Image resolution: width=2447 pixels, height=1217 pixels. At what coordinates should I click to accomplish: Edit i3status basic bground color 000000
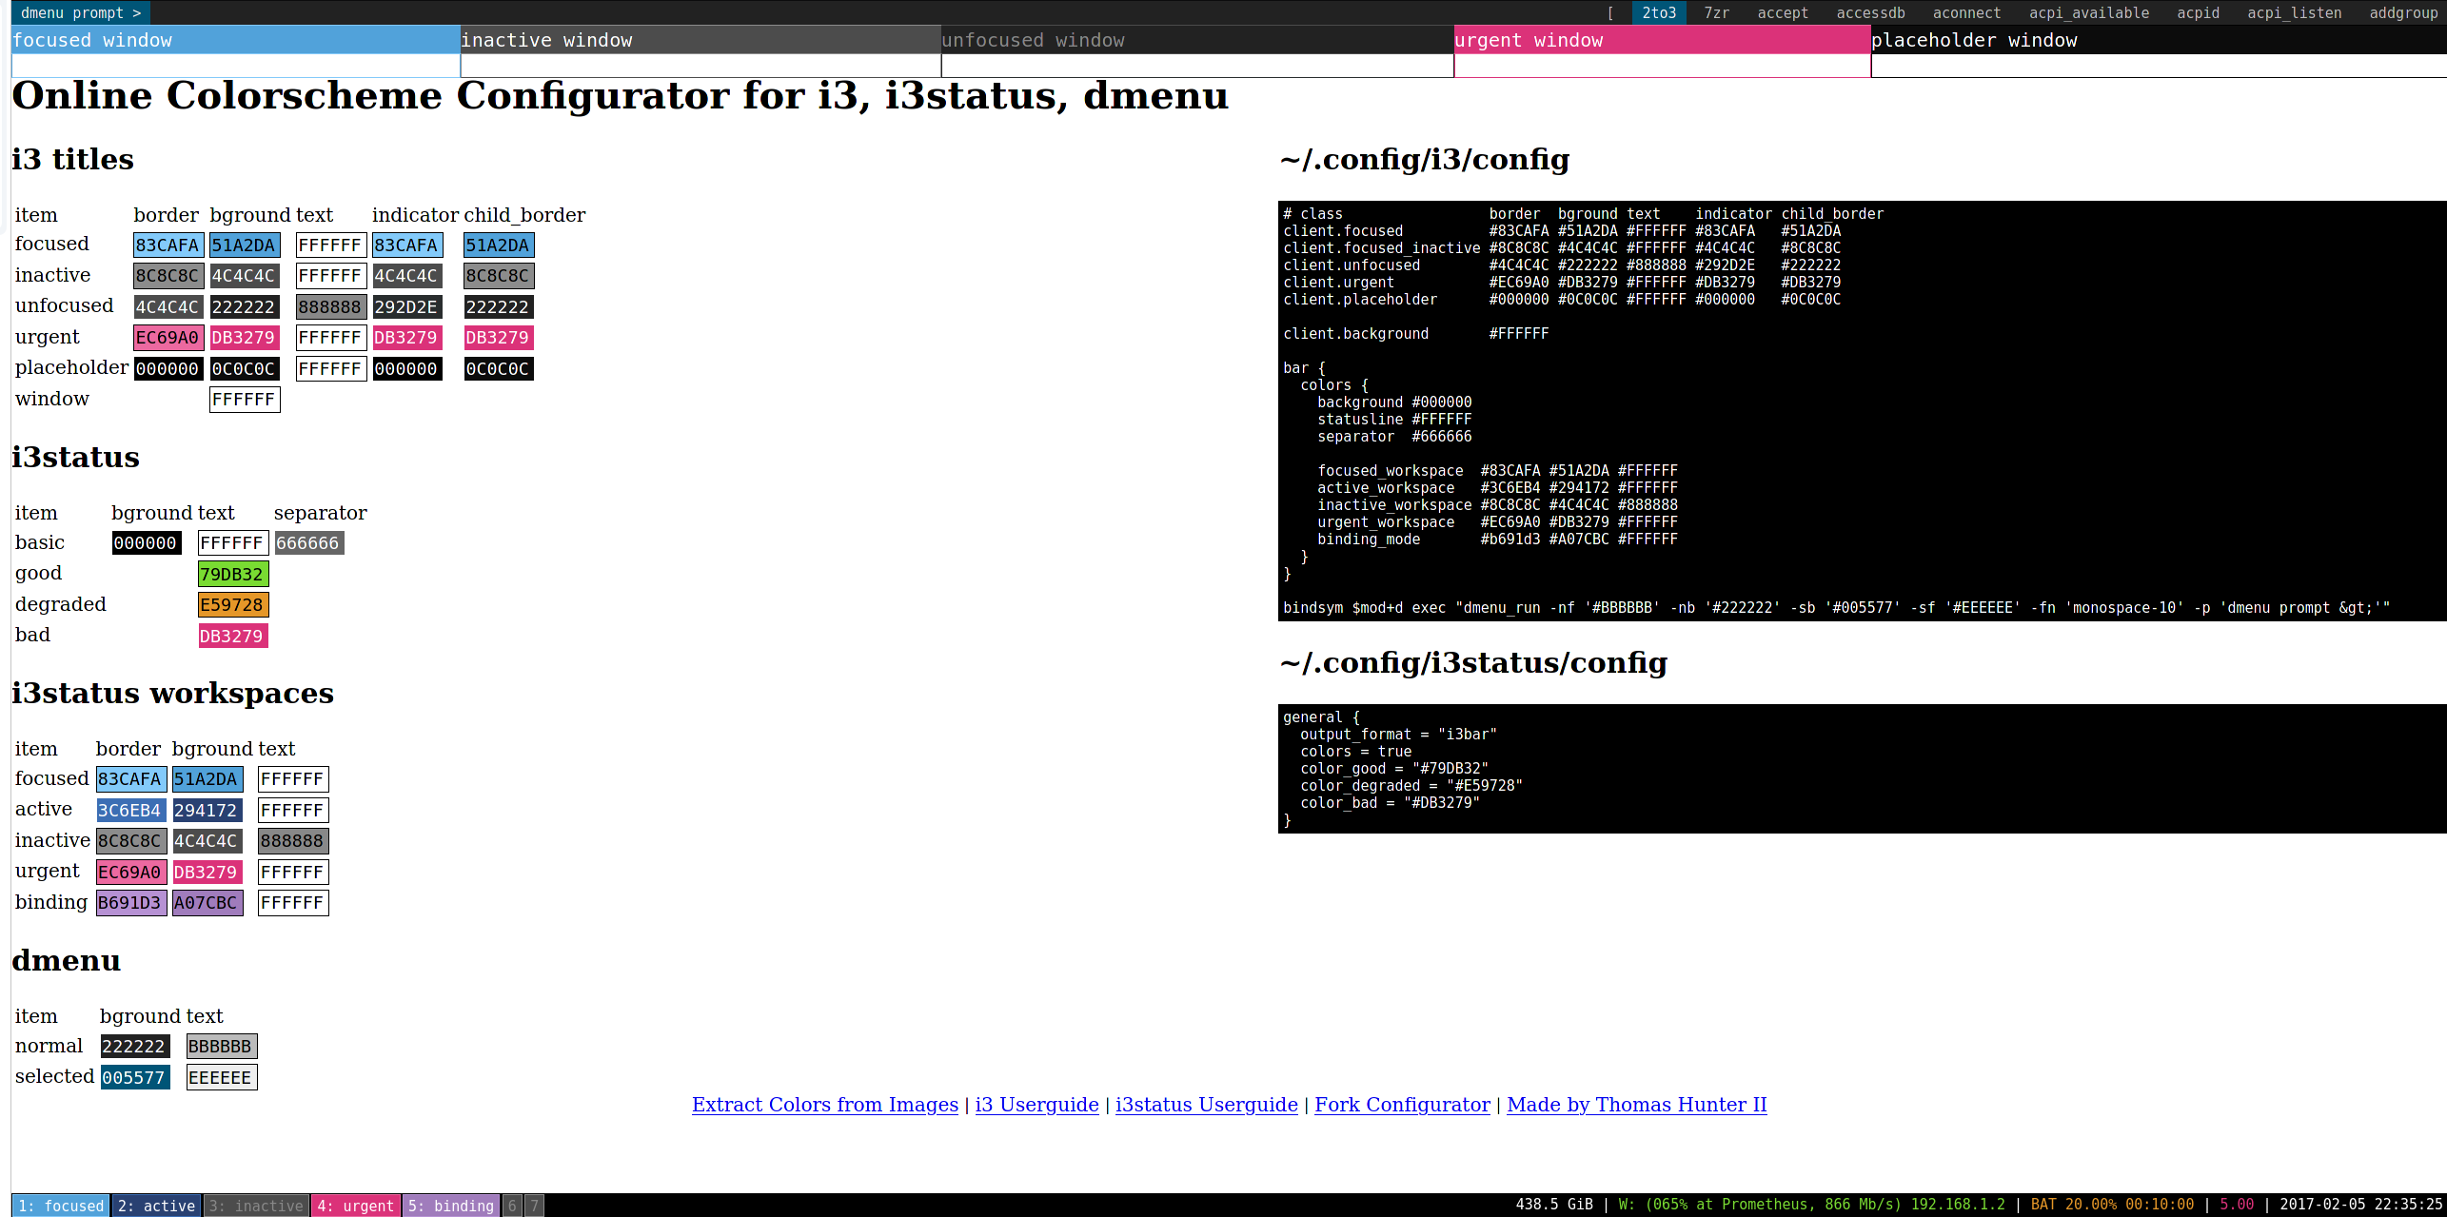point(147,543)
